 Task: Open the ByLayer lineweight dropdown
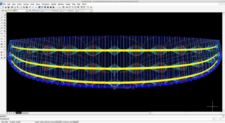pyautogui.click(x=77, y=11)
